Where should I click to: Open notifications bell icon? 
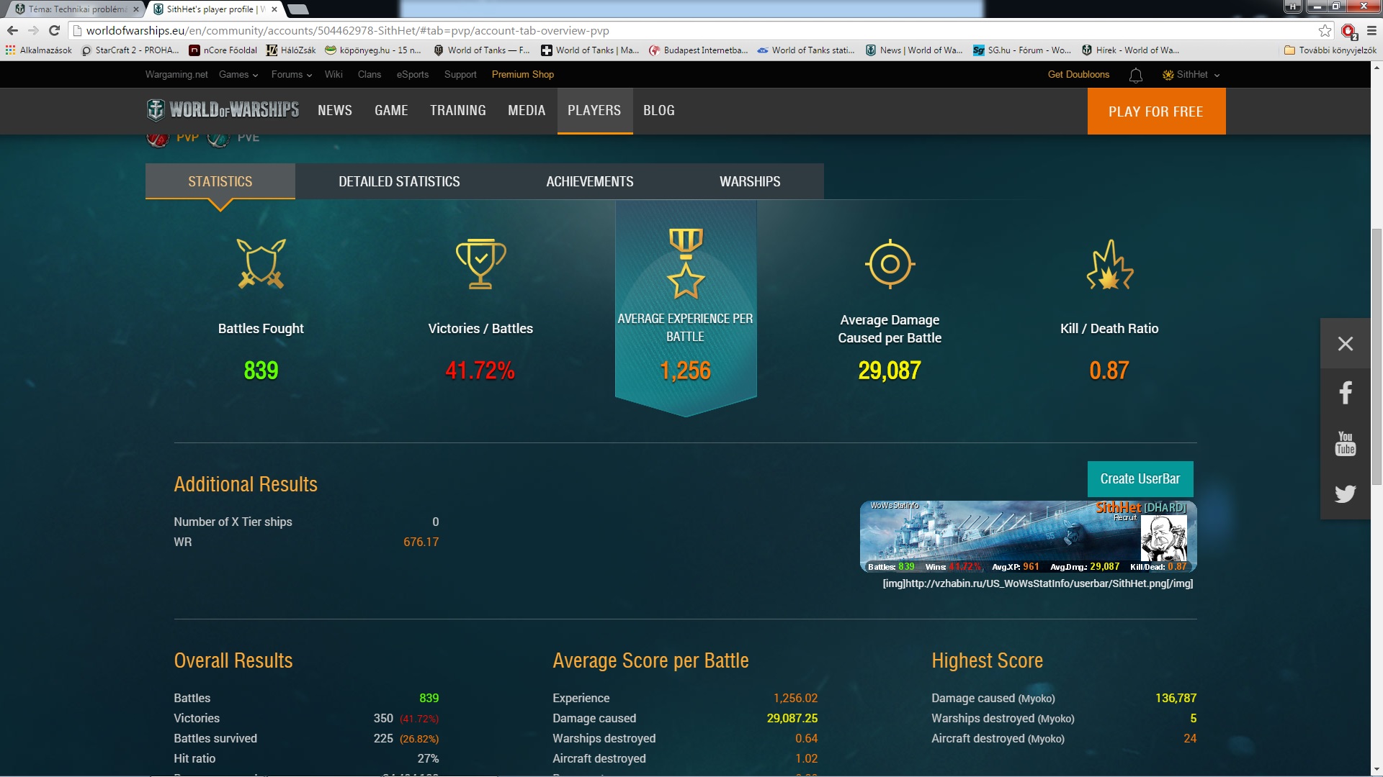(x=1136, y=75)
